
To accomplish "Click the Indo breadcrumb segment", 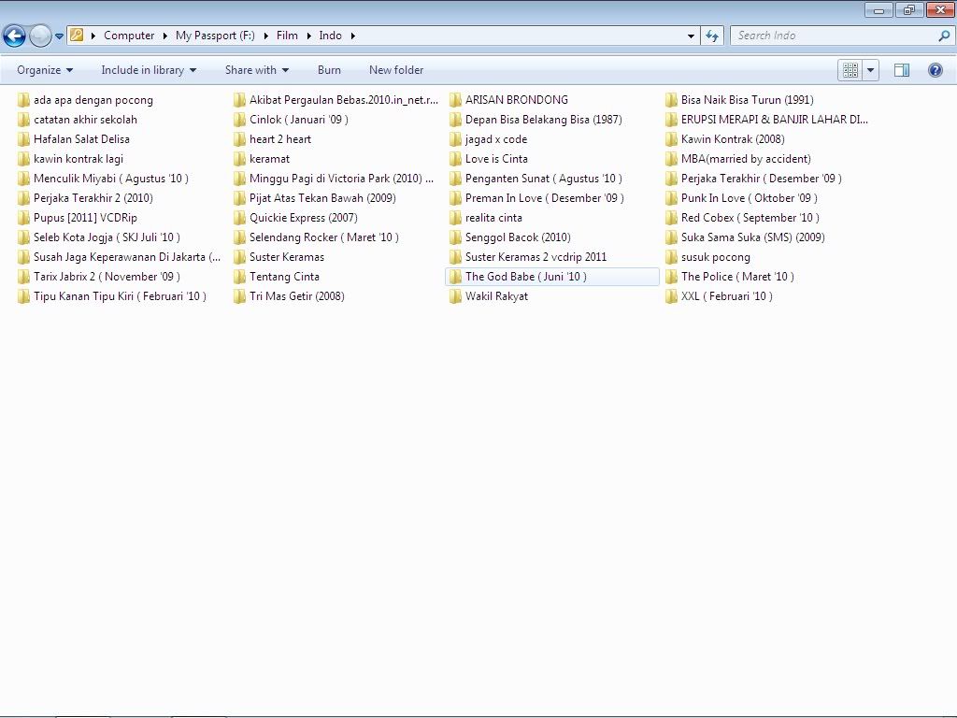I will click(330, 36).
